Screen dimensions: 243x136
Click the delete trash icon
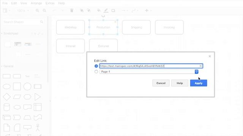[x=72, y=11]
